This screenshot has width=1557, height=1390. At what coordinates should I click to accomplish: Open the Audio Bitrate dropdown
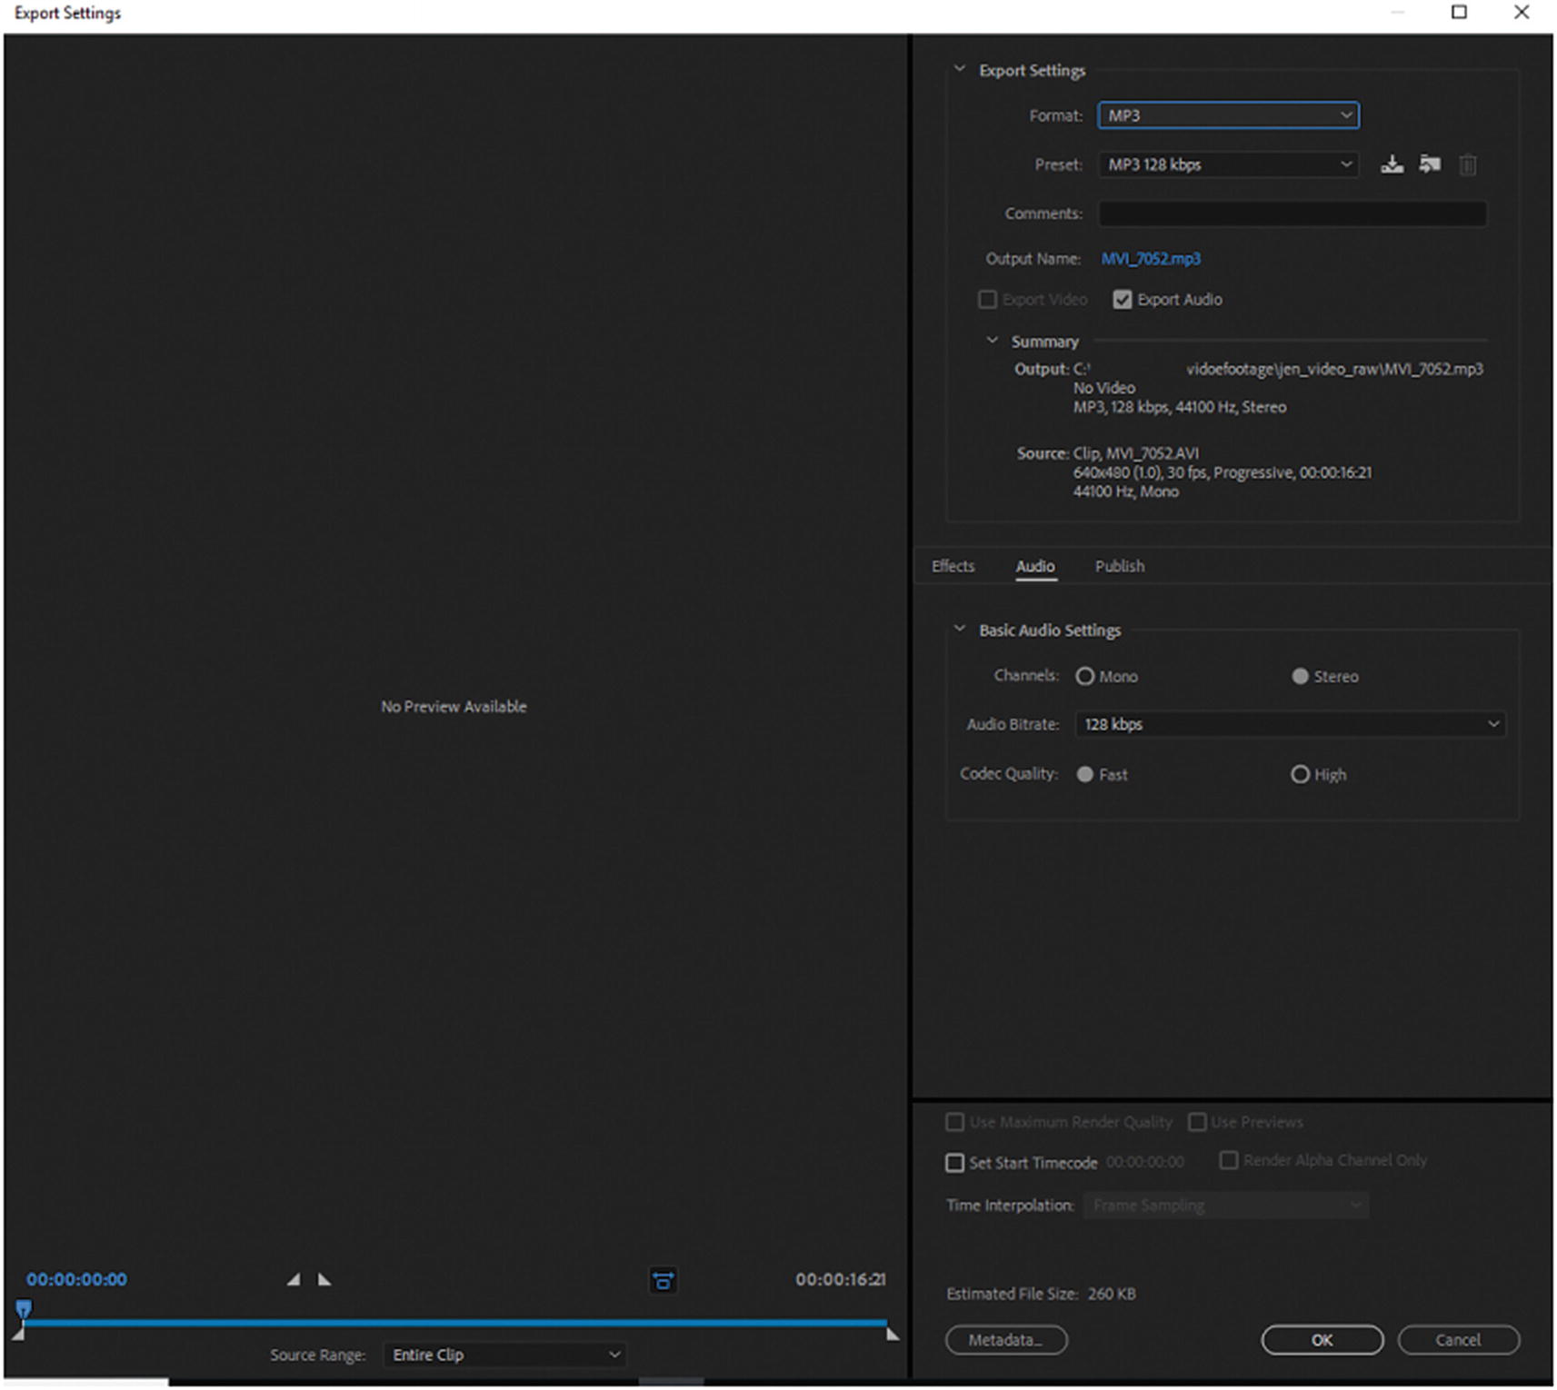1290,724
